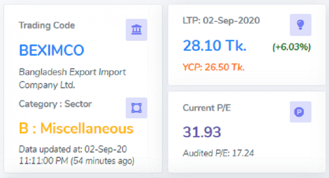Click the Category : Sector label

(55, 104)
